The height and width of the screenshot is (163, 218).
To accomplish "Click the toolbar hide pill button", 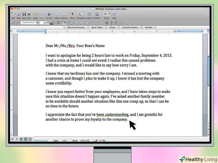I will (207, 9).
